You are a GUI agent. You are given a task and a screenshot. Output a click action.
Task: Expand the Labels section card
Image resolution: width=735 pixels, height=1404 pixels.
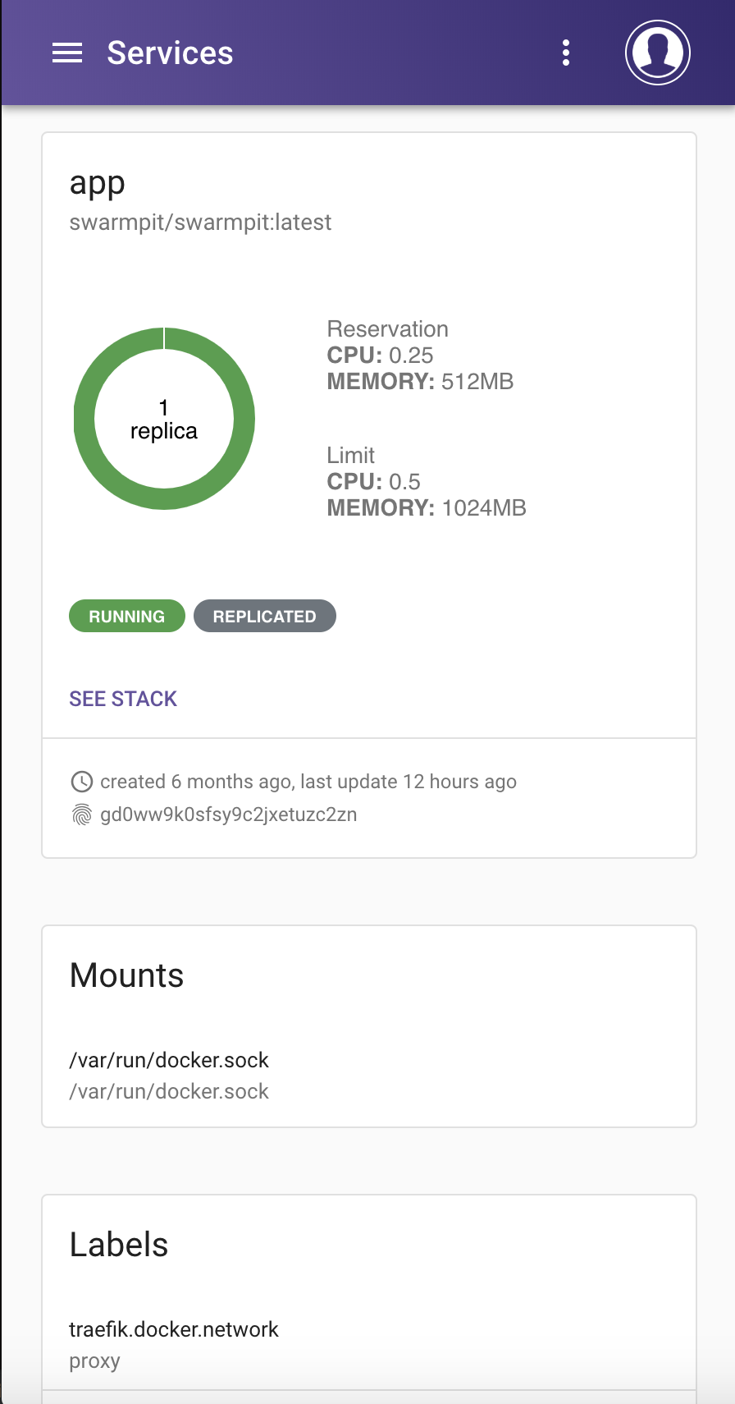click(118, 1244)
